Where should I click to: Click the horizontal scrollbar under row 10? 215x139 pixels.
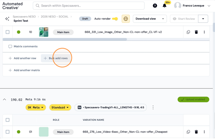65,39
